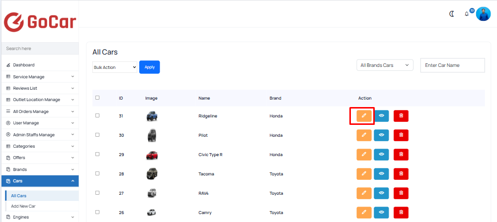Open notifications bell icon
Image resolution: width=497 pixels, height=222 pixels.
click(x=467, y=14)
